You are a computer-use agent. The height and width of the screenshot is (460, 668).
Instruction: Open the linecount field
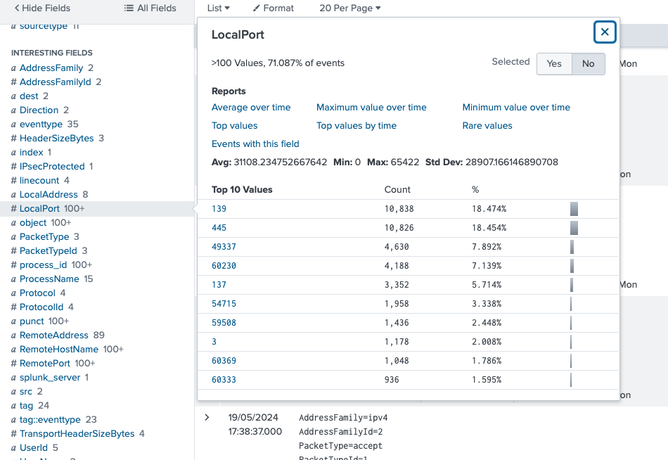39,180
